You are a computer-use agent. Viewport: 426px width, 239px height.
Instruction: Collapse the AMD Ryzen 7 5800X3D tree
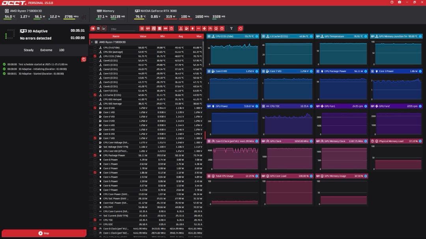(x=92, y=42)
